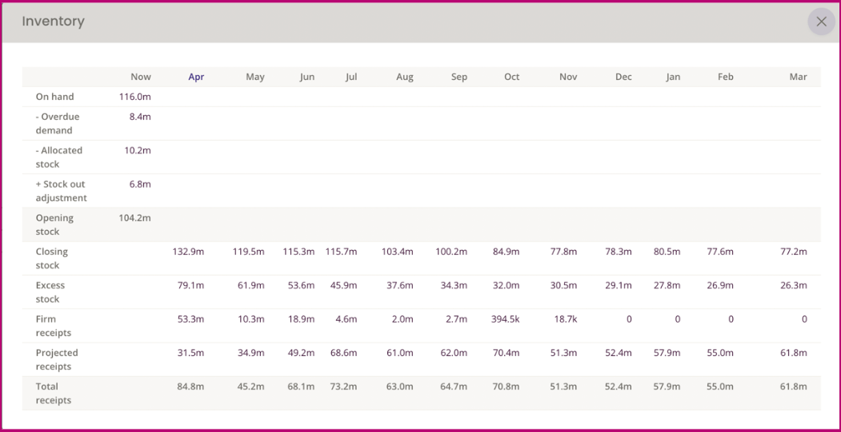This screenshot has width=841, height=432.
Task: Select the 104.2m opening stock value
Action: click(x=134, y=218)
